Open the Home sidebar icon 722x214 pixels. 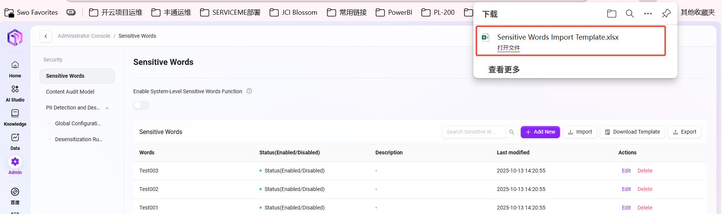coord(15,65)
